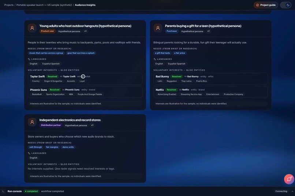This screenshot has width=295, height=196.
Task: Click the Languages translate icon in Young adults card
Action: [x=29, y=59]
